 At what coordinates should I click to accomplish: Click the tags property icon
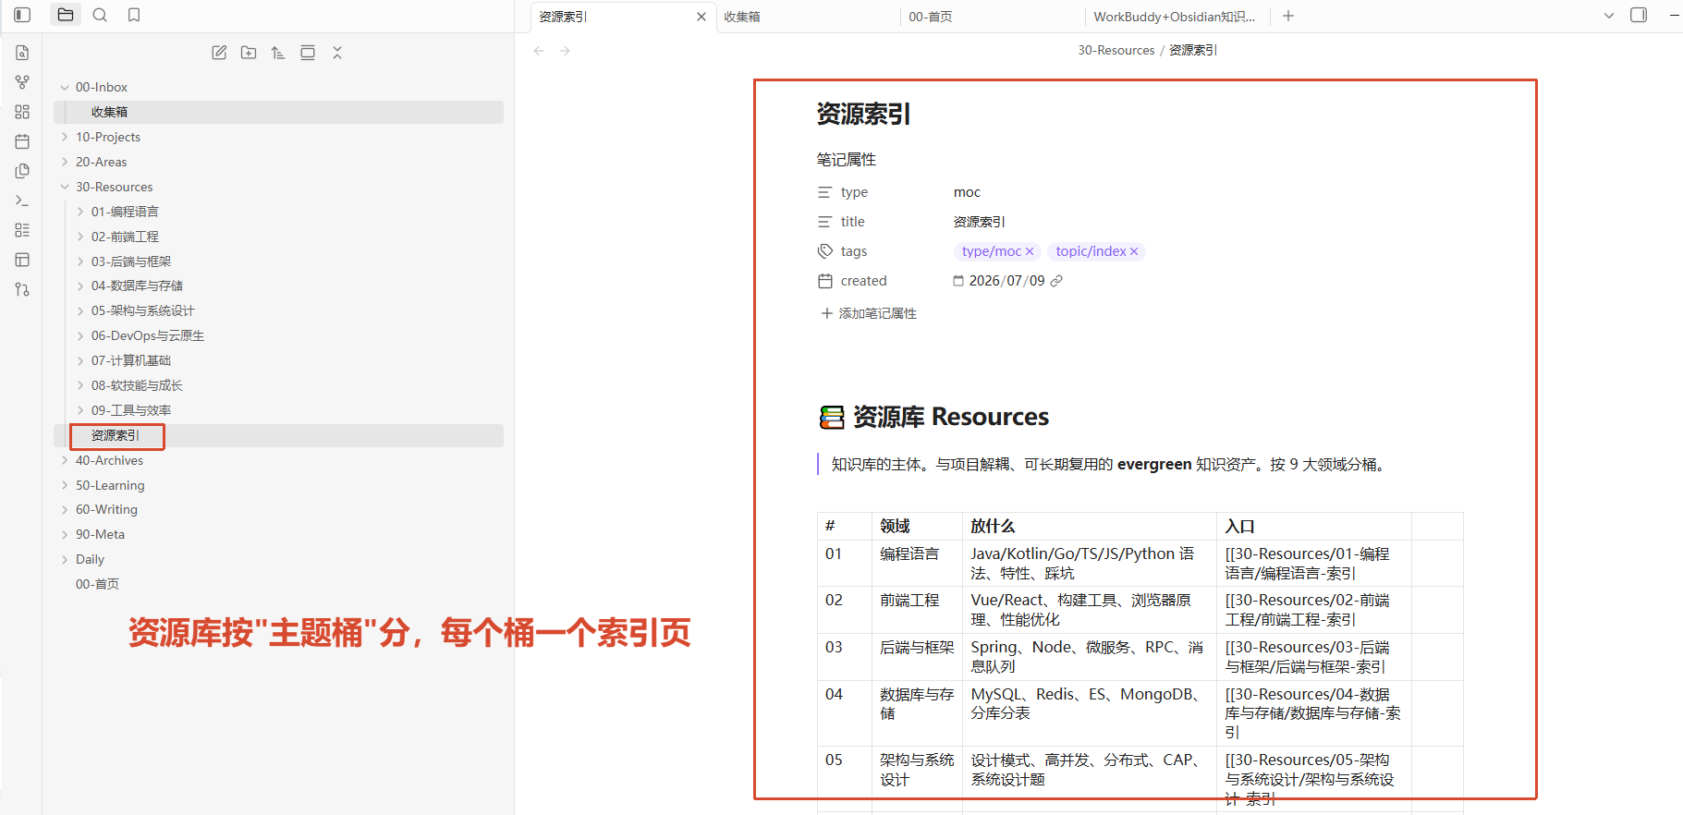pos(825,251)
